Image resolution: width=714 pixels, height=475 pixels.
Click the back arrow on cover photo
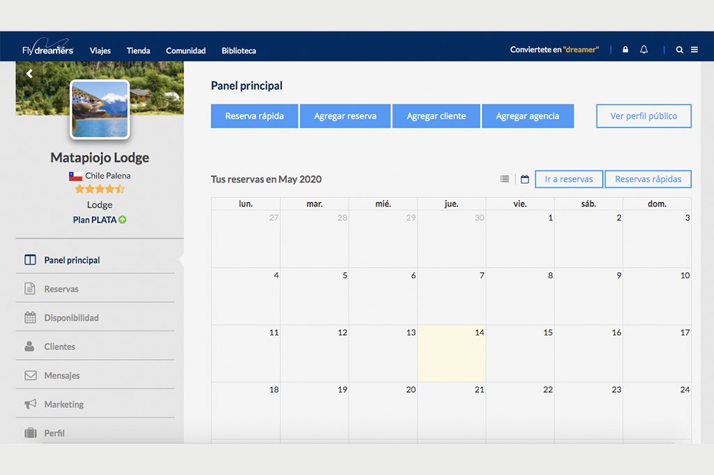tap(29, 73)
